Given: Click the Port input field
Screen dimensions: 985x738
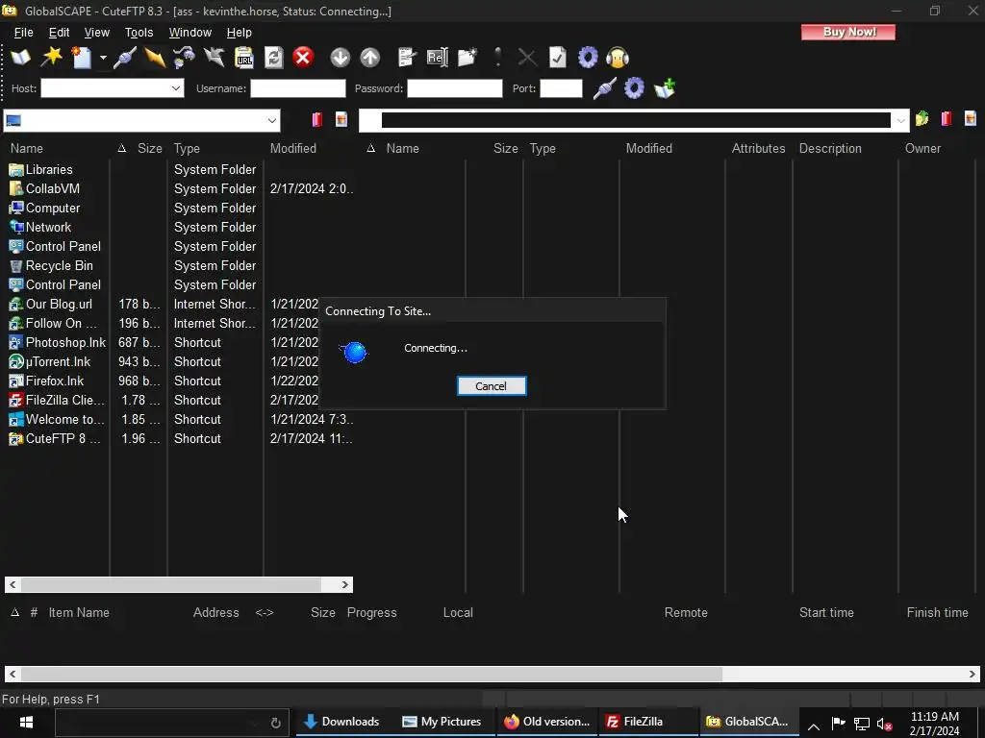Looking at the screenshot, I should (x=562, y=88).
